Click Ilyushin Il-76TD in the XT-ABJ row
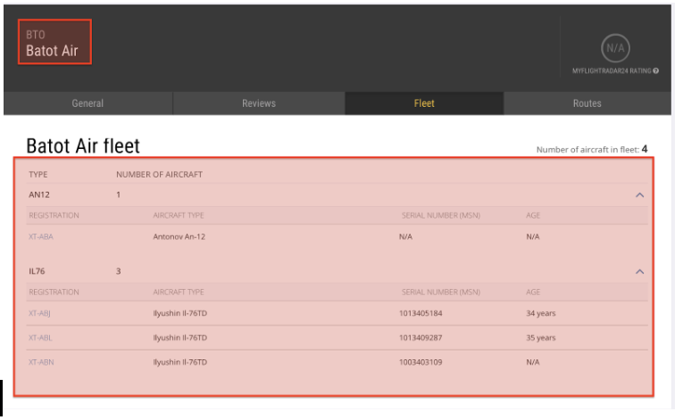This screenshot has width=683, height=420. click(179, 313)
